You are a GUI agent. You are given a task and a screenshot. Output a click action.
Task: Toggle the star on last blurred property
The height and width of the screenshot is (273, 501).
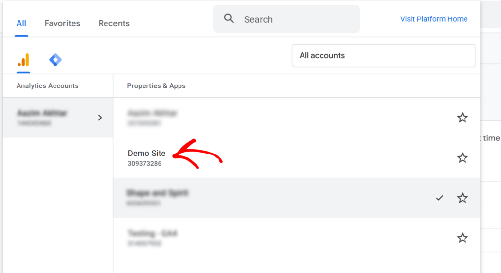coord(462,238)
